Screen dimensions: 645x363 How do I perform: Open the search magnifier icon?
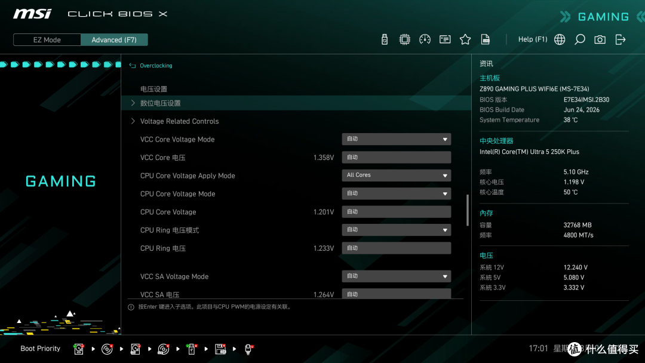click(x=579, y=39)
